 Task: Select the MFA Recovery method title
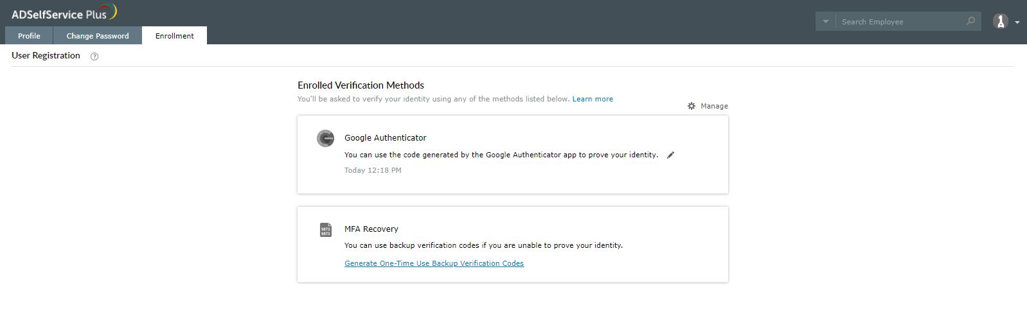click(x=371, y=229)
